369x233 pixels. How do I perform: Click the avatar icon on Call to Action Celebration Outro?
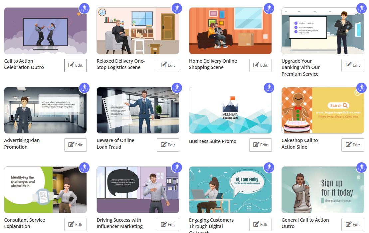click(84, 8)
